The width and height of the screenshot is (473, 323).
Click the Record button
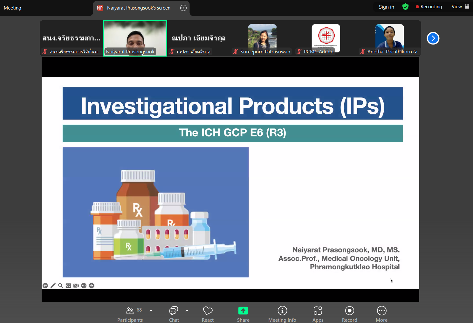pos(349,314)
